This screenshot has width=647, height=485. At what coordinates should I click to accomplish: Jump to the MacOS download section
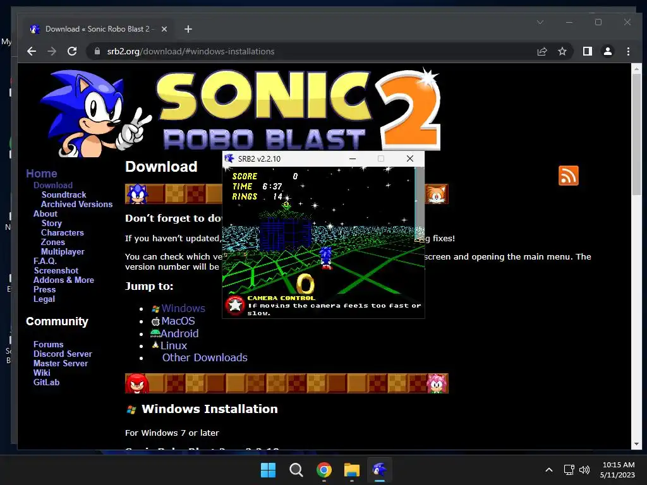[178, 321]
